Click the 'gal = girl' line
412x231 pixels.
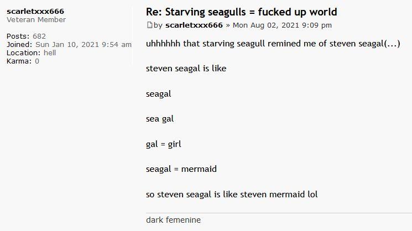point(164,144)
